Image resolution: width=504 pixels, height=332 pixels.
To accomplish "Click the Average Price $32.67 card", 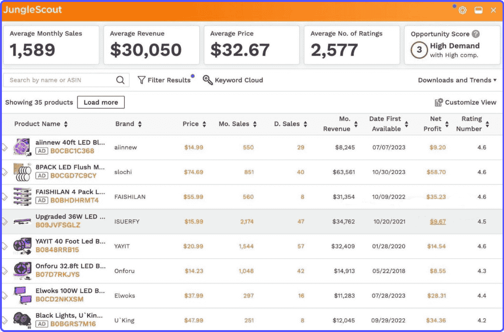I will [x=252, y=45].
